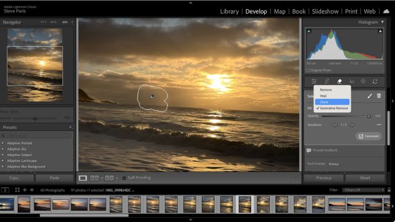This screenshot has width=395, height=222.
Task: Expand the Adaptive: Subject preset group
Action: (x=2, y=155)
